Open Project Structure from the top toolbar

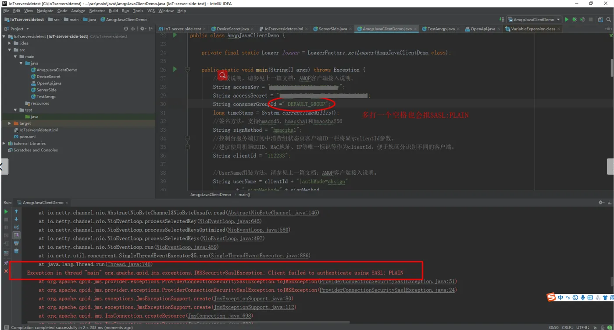click(600, 20)
